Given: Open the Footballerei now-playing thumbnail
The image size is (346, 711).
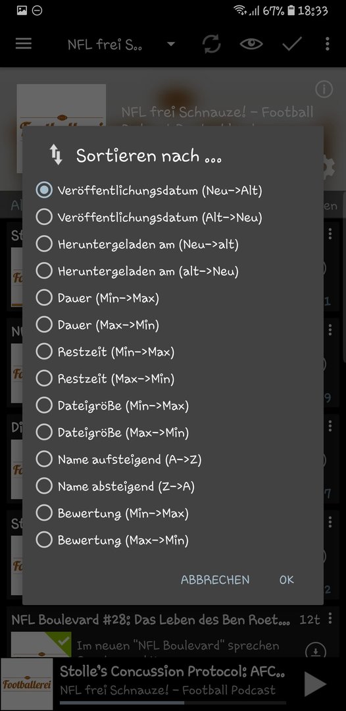Looking at the screenshot, I should [x=27, y=684].
